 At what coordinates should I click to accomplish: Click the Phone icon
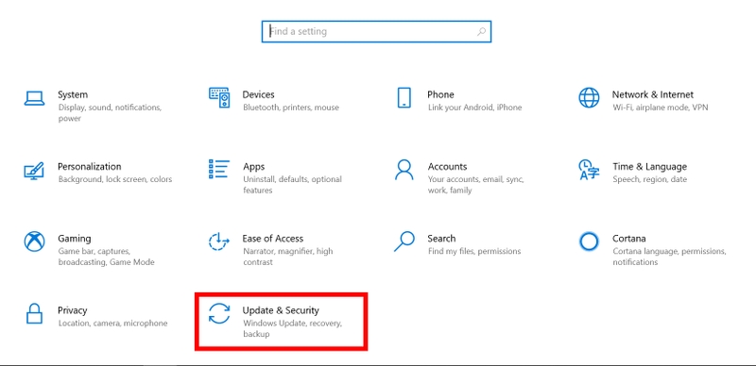404,98
